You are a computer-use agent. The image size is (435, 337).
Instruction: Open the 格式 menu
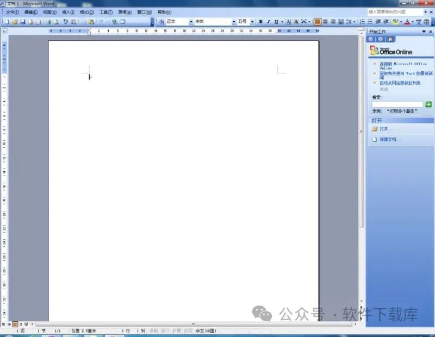tap(87, 12)
